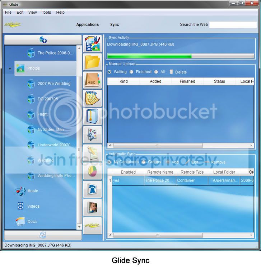
Task: Open the liberty bell stamp icon
Action: (x=93, y=189)
